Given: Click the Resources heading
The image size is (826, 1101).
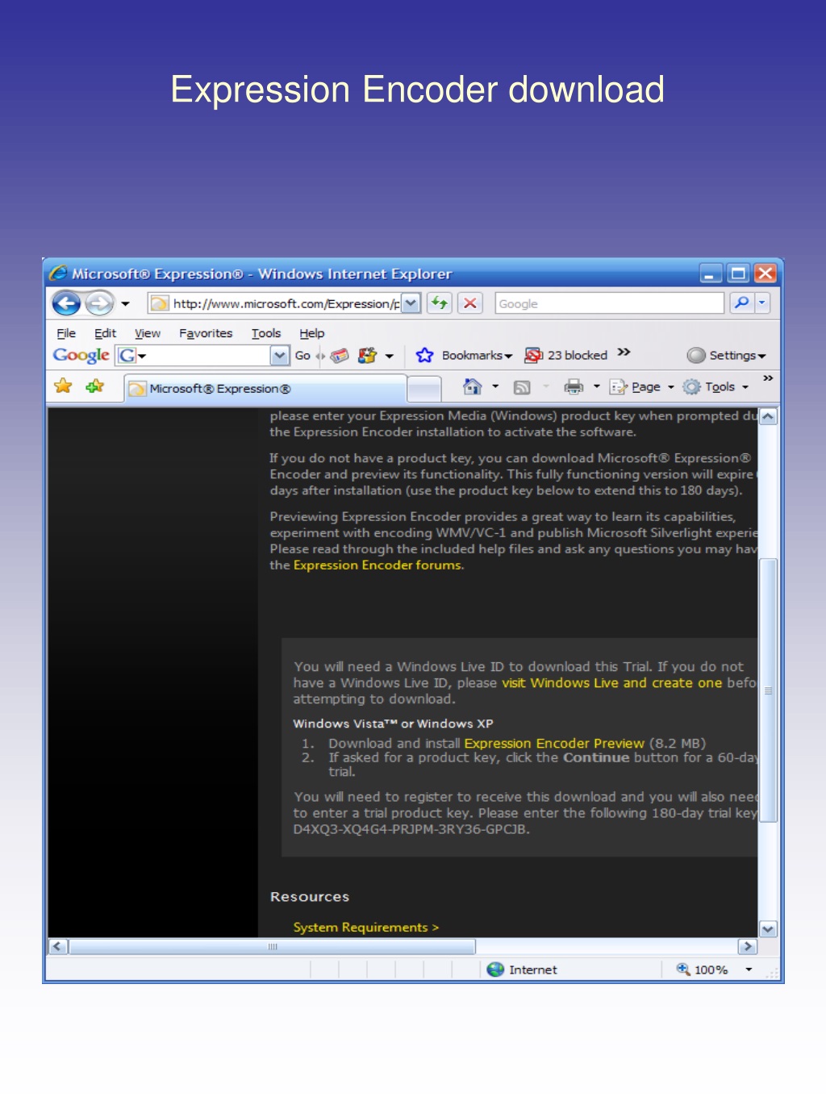Looking at the screenshot, I should coord(310,897).
